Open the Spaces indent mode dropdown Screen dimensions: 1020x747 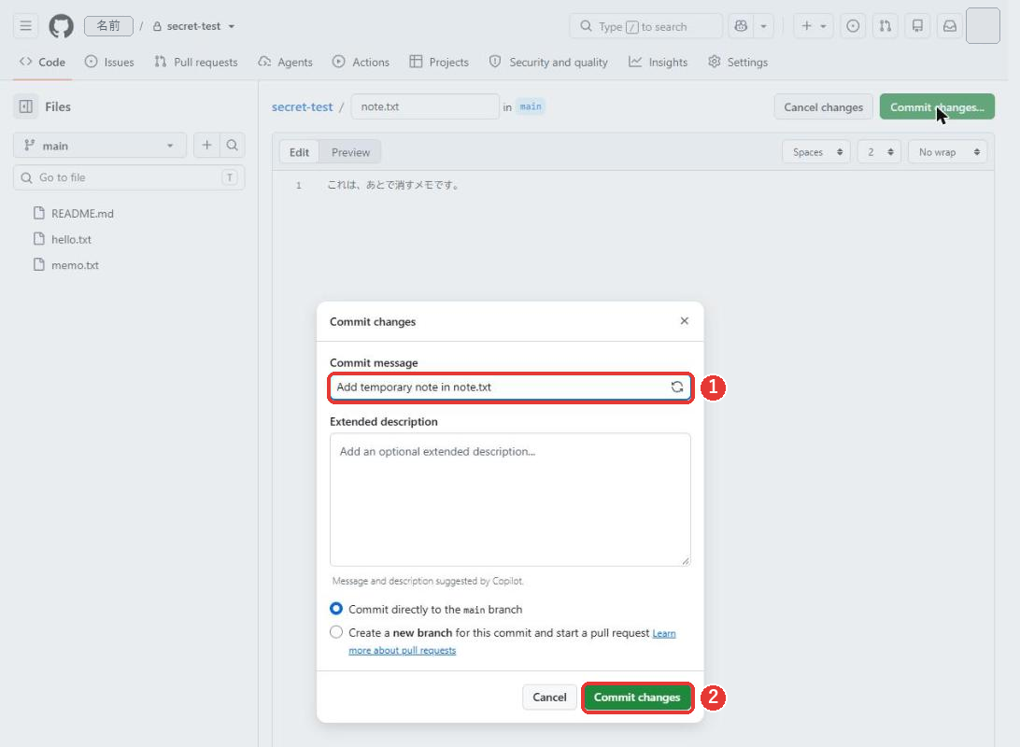point(816,152)
